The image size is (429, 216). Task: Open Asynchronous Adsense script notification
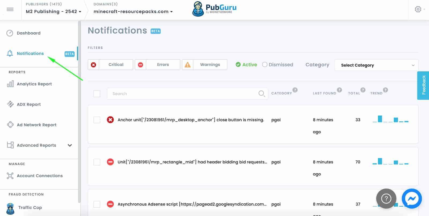coord(192,204)
